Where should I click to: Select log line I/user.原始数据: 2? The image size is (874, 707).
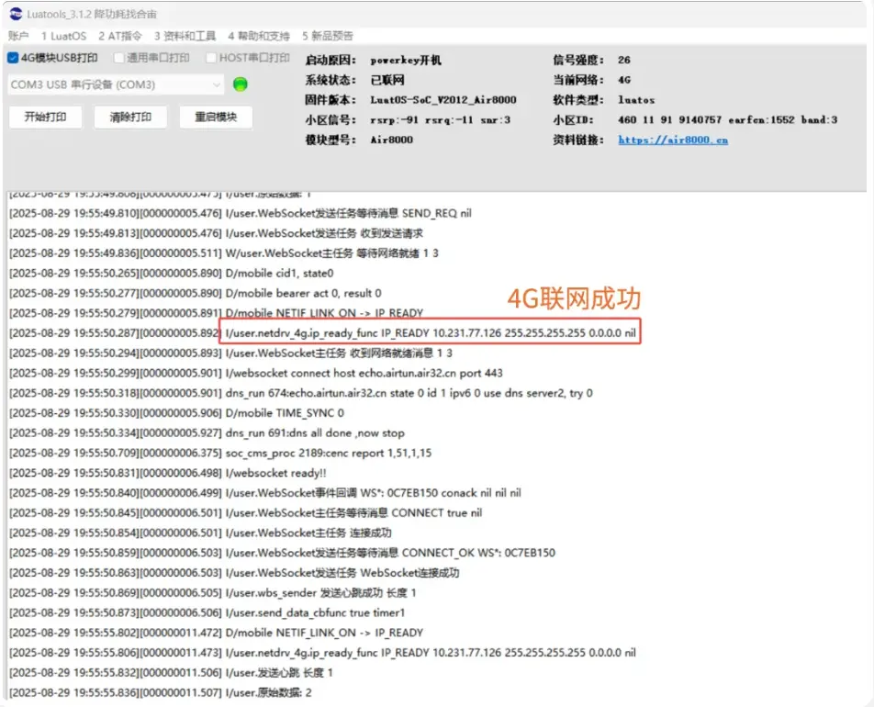(161, 693)
